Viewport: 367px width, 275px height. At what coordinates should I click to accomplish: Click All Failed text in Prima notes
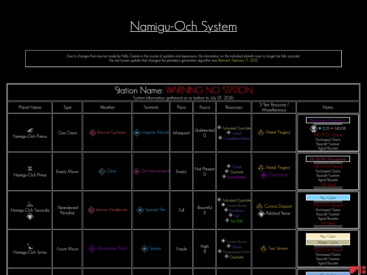click(x=328, y=185)
